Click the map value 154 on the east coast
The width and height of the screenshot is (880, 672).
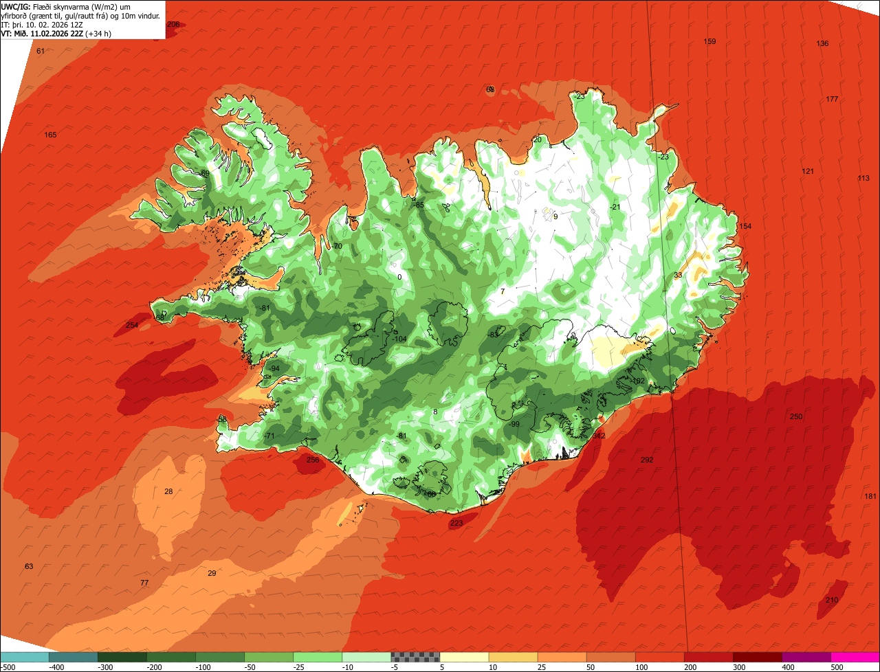[745, 226]
